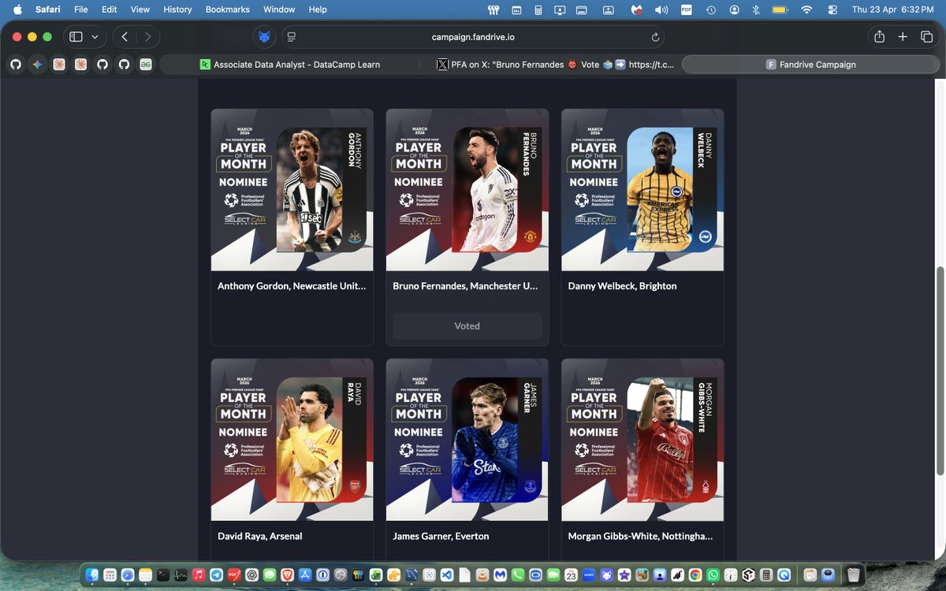946x591 pixels.
Task: Click the 'Danny Welbeck, Brighton' name
Action: click(x=622, y=286)
